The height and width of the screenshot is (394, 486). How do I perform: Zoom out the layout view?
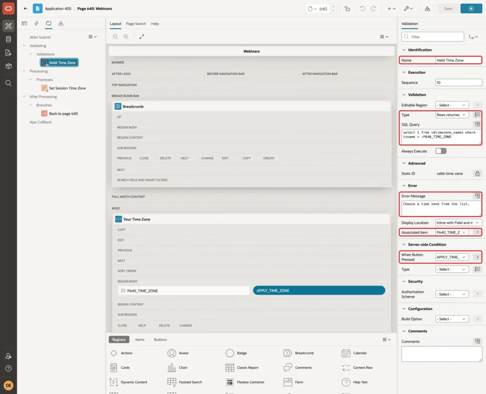[x=115, y=36]
